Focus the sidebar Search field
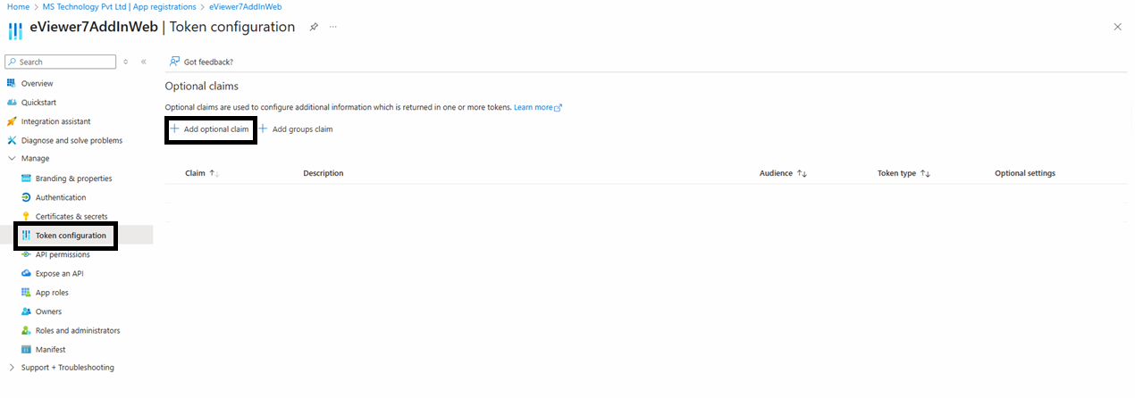1135x398 pixels. [60, 62]
